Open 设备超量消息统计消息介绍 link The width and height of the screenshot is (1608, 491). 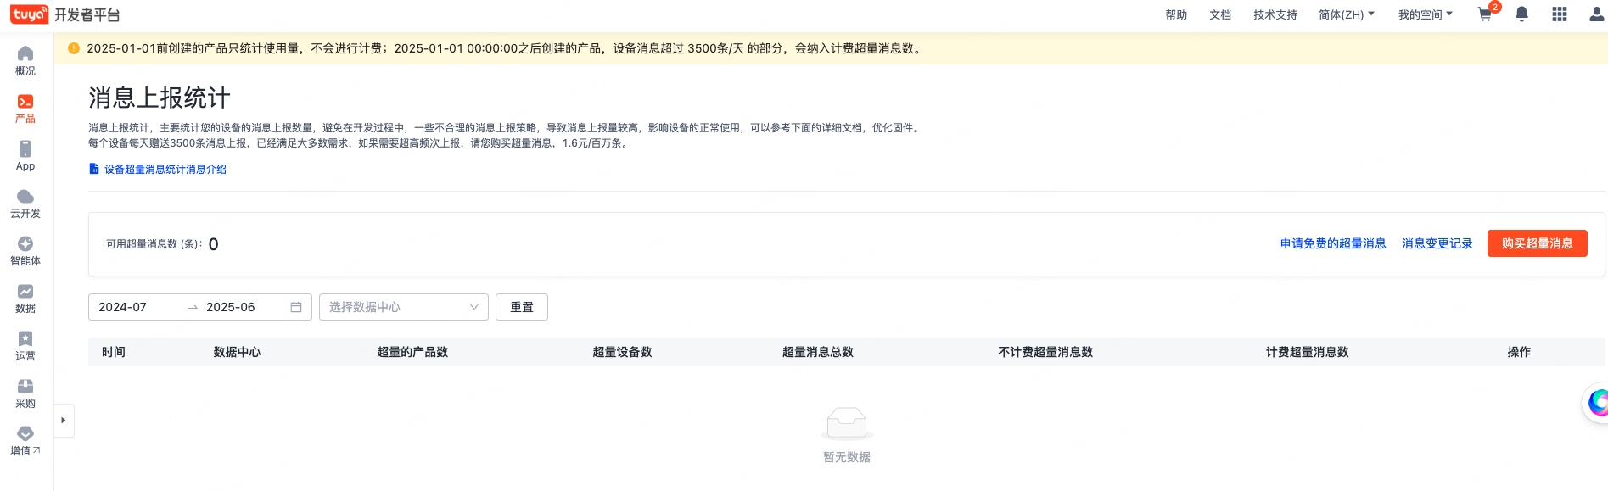click(165, 170)
